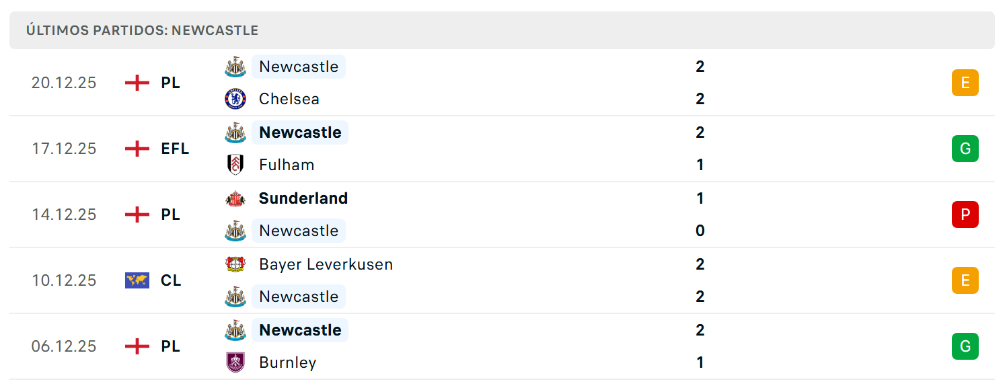
Task: Select the CL competition label
Action: (171, 280)
